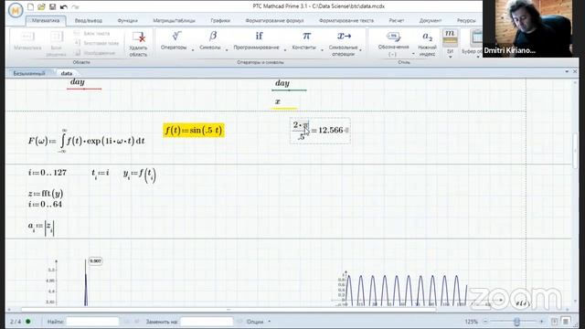Open the Ресурсы ribbon tab
Viewport: 585px width, 329px height.
tap(466, 20)
